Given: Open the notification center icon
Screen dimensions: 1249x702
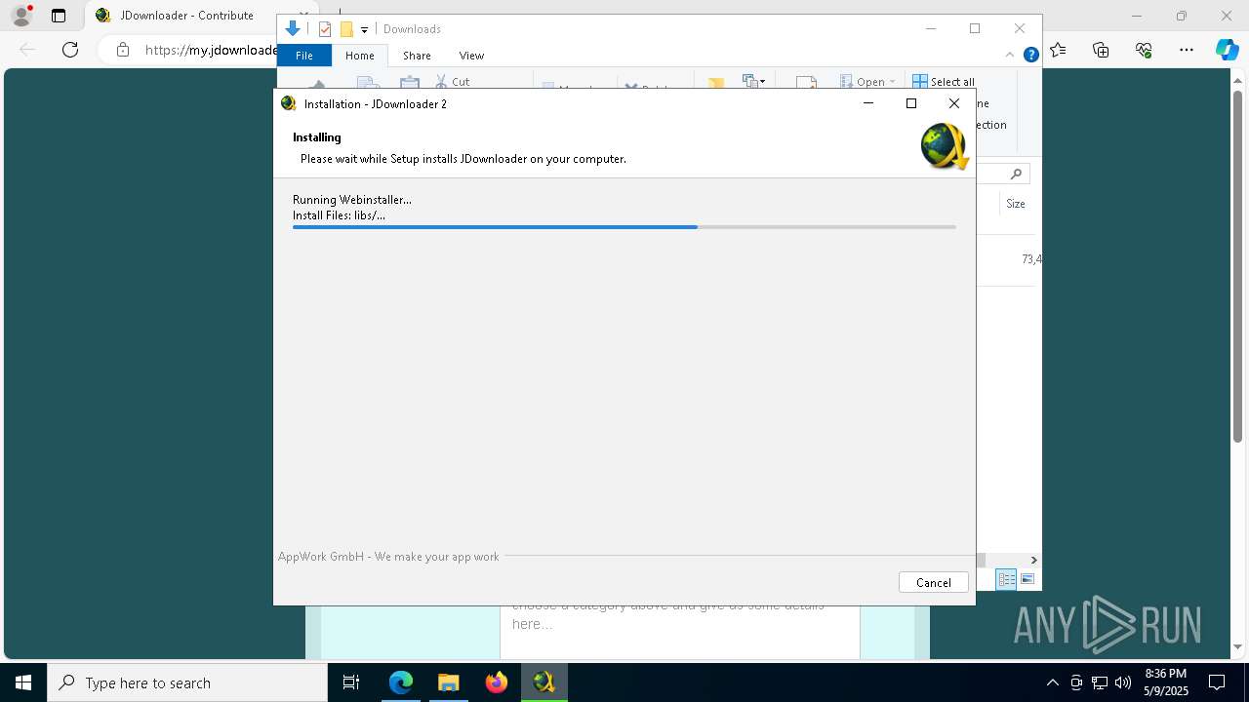Looking at the screenshot, I should point(1217,682).
